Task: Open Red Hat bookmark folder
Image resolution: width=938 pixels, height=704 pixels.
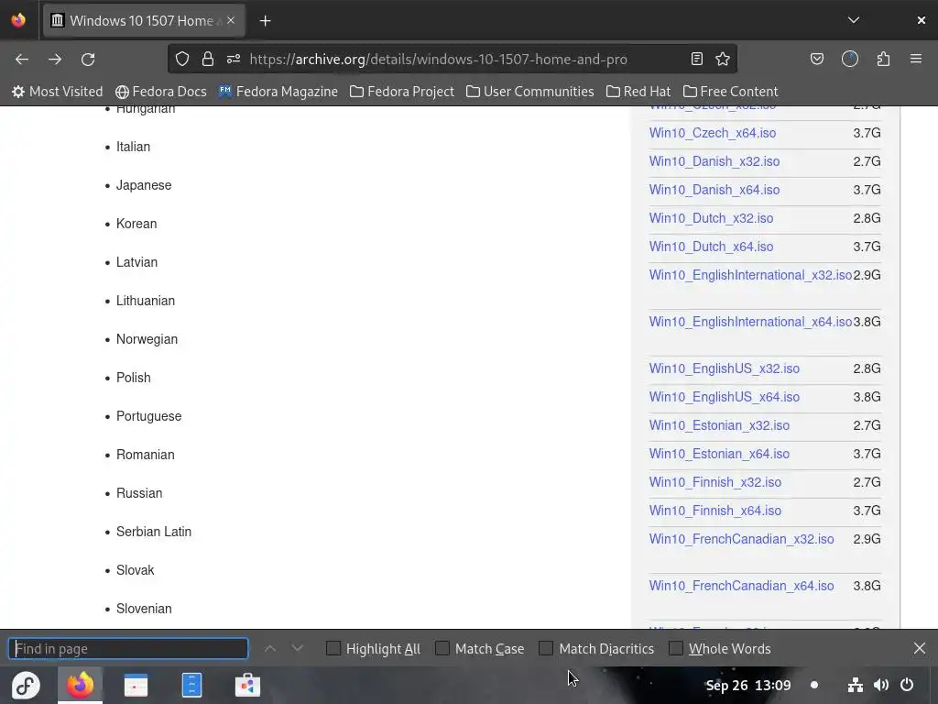Action: [x=638, y=92]
